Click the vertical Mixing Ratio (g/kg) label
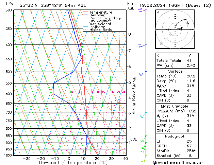The width and height of the screenshot is (214, 165). coord(133,95)
